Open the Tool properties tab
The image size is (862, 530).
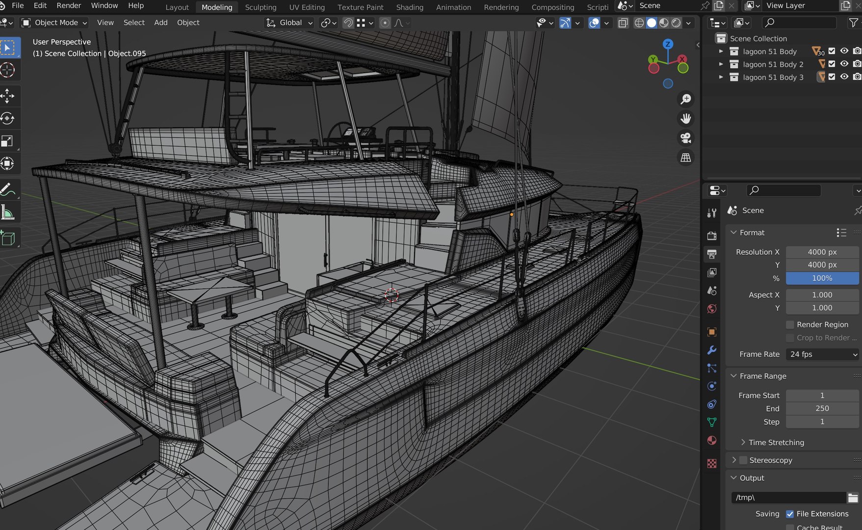pos(712,212)
